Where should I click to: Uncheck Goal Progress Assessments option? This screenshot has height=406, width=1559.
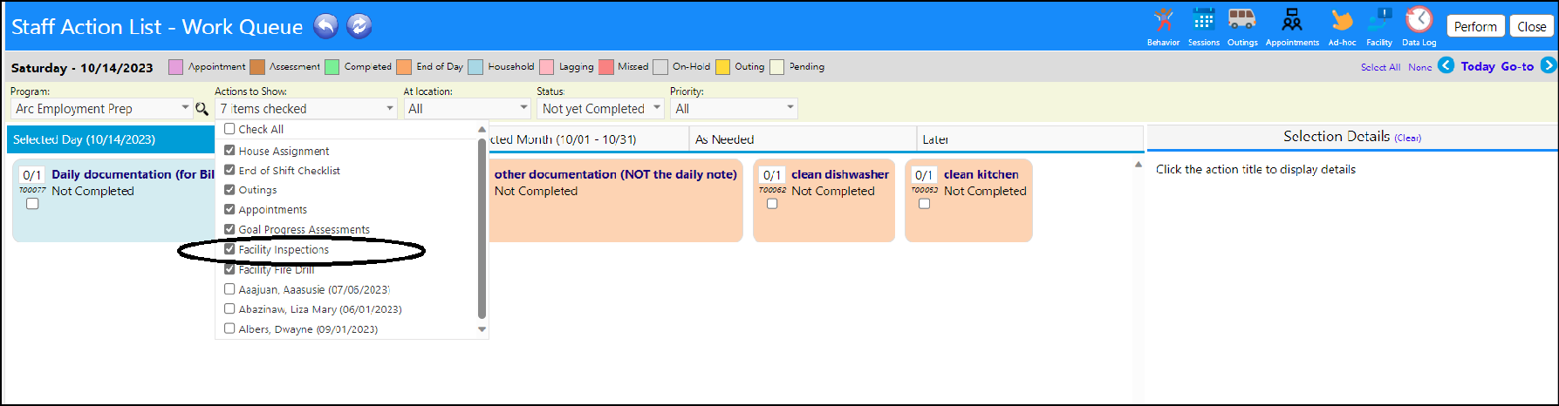coord(229,229)
